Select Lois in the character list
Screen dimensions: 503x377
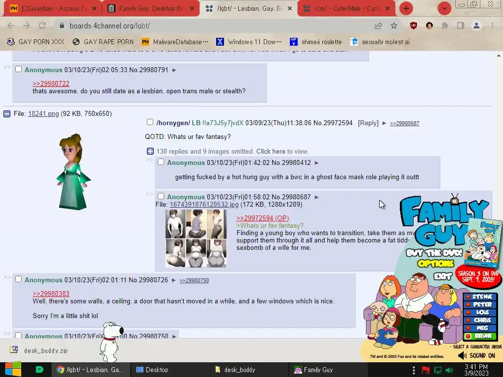point(479,312)
